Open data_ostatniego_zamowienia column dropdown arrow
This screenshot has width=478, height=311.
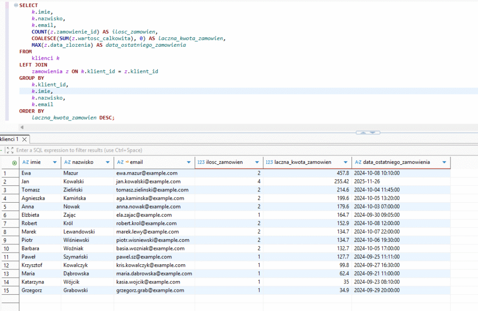click(x=444, y=162)
